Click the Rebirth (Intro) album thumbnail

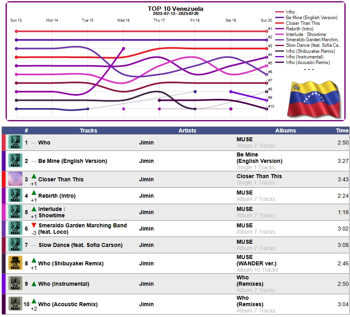pyautogui.click(x=16, y=195)
